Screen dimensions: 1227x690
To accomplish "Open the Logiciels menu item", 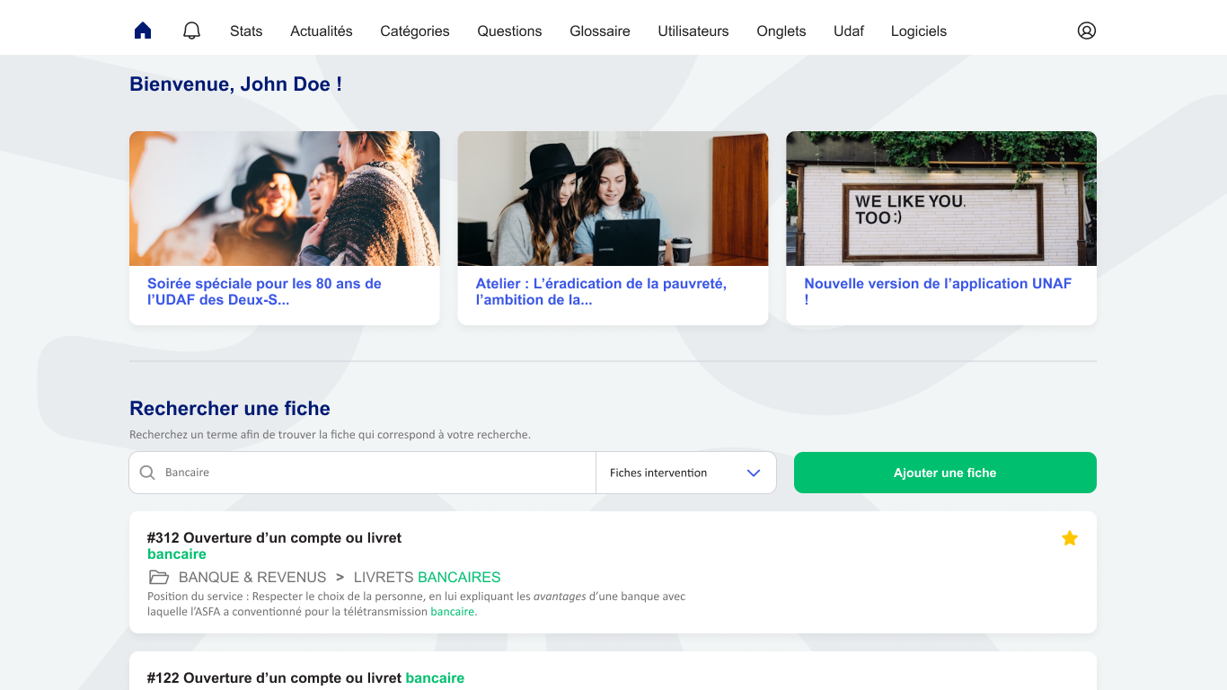I will point(918,31).
